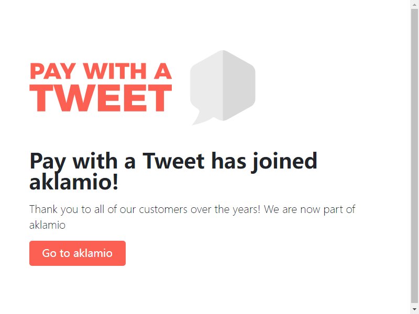This screenshot has width=419, height=314.
Task: Click the word joined in the heading
Action: click(284, 162)
